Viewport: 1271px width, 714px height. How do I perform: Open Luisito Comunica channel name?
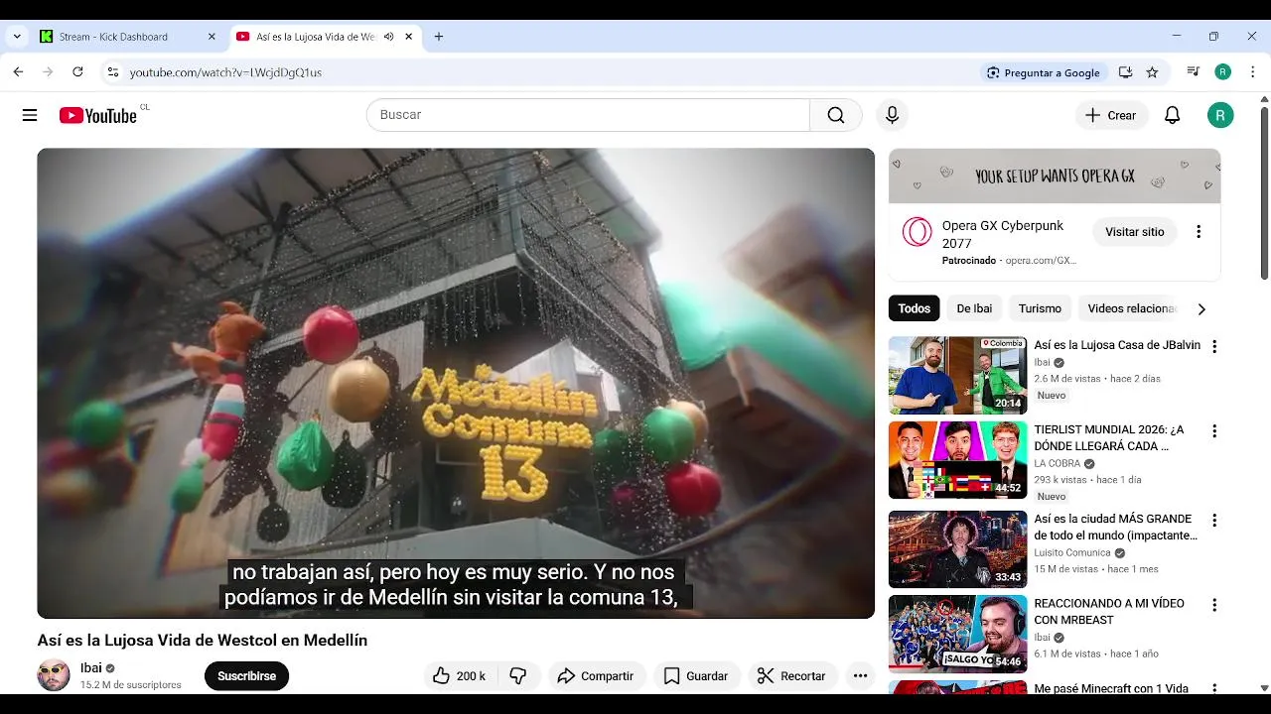pos(1072,552)
